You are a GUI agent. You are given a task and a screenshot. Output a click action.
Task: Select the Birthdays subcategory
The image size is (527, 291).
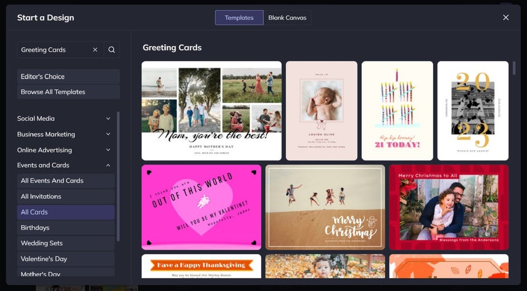[66, 227]
